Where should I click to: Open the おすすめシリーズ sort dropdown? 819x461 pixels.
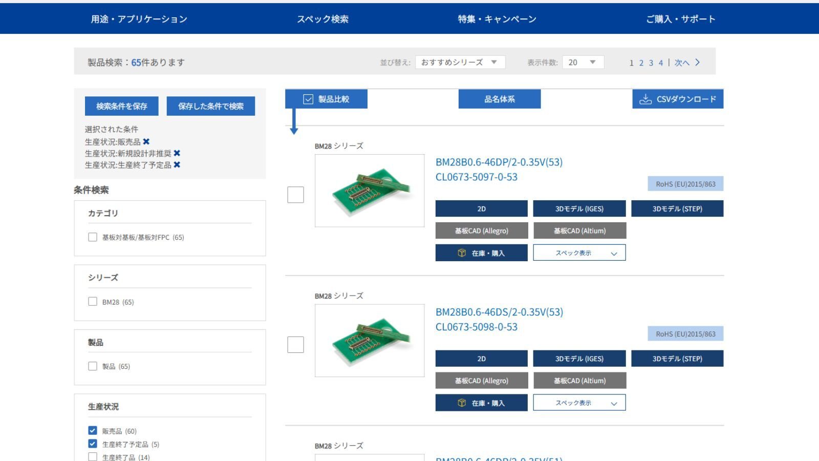[x=460, y=62]
